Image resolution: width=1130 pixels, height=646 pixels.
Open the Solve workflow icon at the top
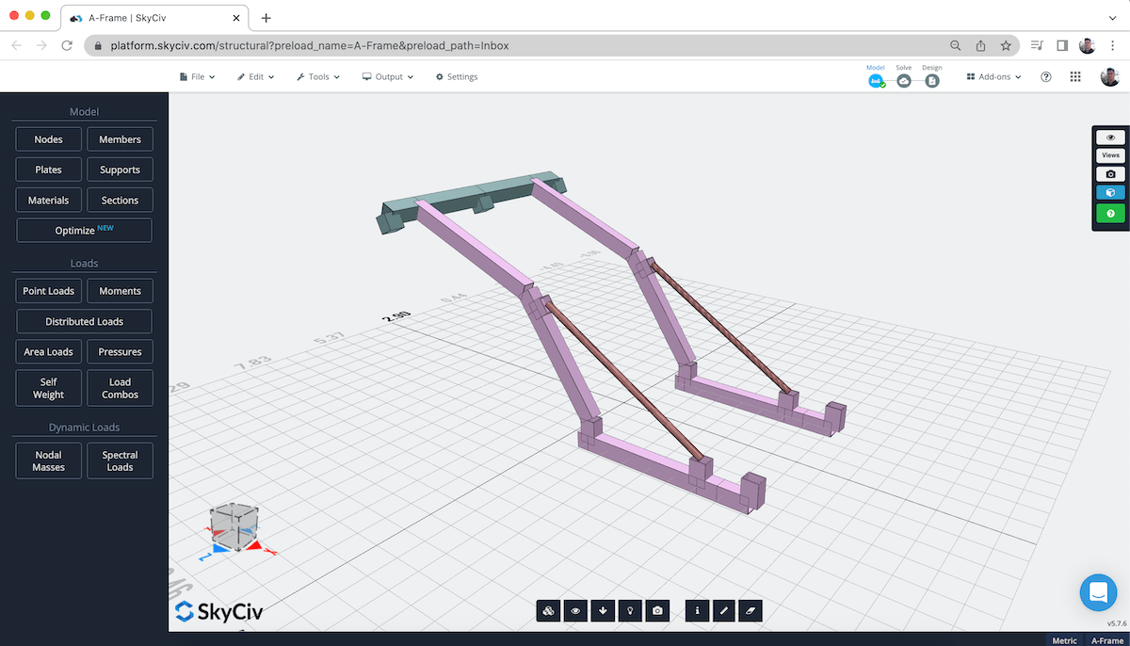903,81
